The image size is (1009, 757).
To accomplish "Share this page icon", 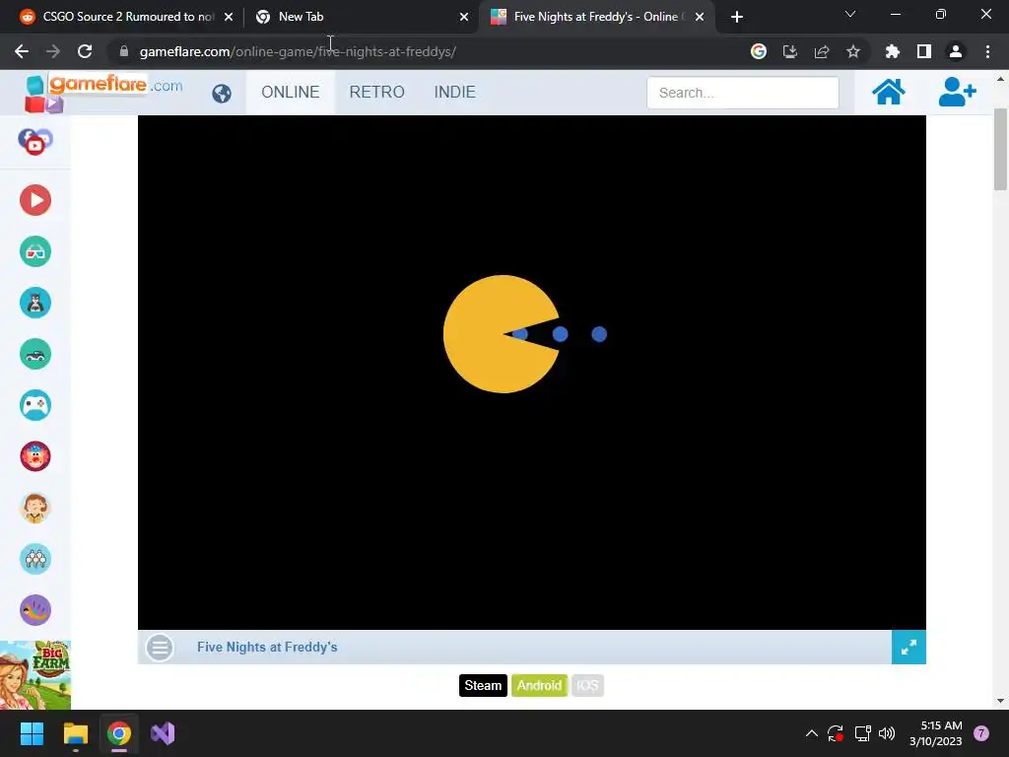I will pyautogui.click(x=822, y=51).
